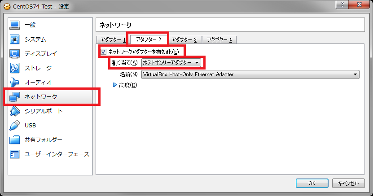Click the OK button
The width and height of the screenshot is (373, 196).
312,183
